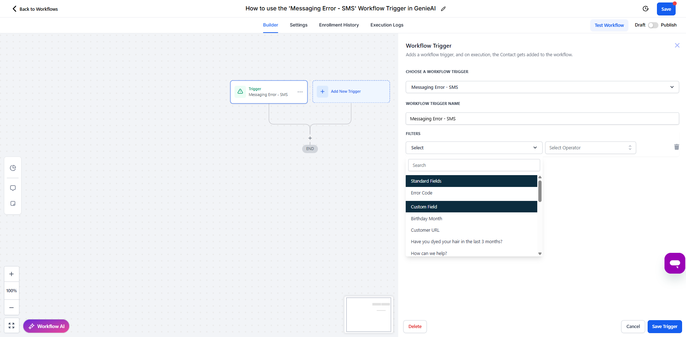Click the Save Trigger button

[664, 326]
